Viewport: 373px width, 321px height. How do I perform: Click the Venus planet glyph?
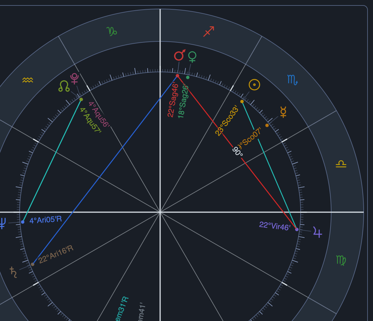[192, 57]
